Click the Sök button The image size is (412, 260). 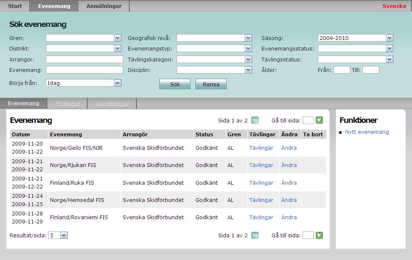(x=175, y=84)
